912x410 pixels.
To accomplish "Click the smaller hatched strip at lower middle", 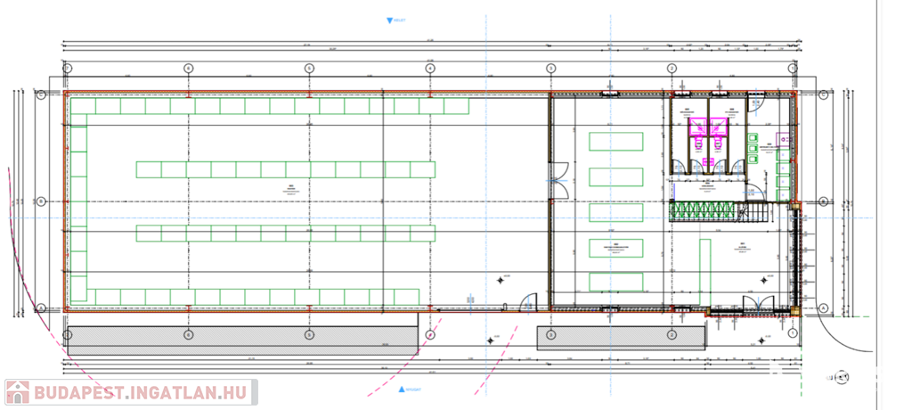I will pyautogui.click(x=620, y=336).
